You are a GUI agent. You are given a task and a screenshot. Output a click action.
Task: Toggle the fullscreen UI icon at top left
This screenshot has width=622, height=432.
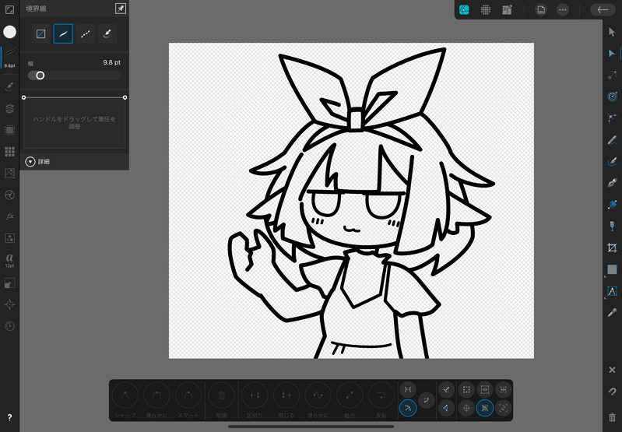pyautogui.click(x=9, y=10)
